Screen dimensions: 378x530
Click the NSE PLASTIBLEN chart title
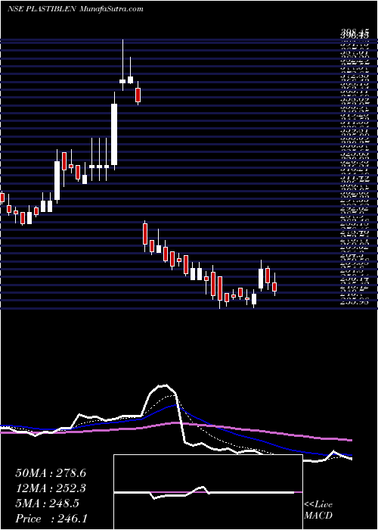click(42, 9)
